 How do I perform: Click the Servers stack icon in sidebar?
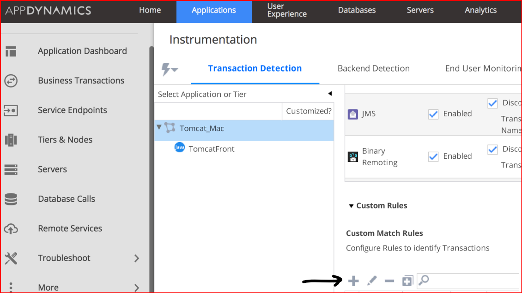point(11,170)
